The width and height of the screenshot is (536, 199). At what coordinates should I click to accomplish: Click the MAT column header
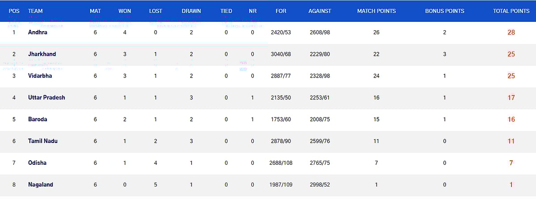(95, 11)
